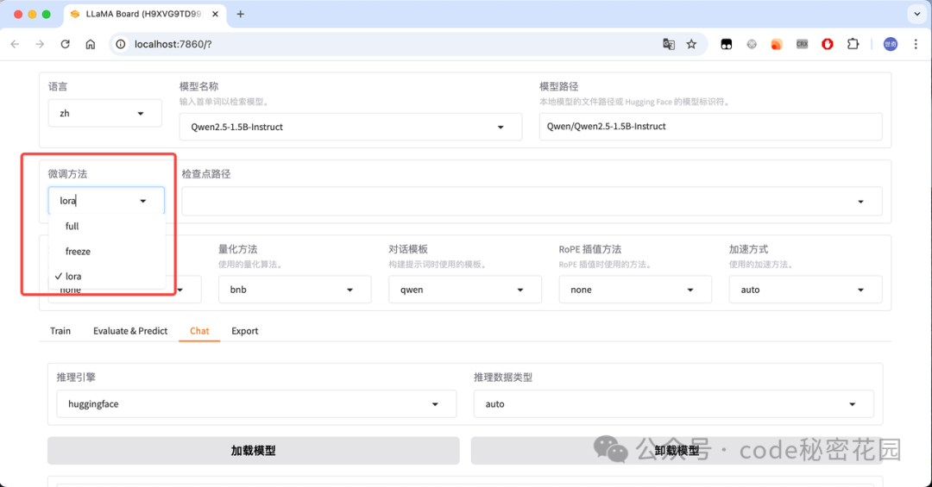Open the 加速方式 auto dropdown
Screen dimensions: 932x487
pyautogui.click(x=805, y=290)
